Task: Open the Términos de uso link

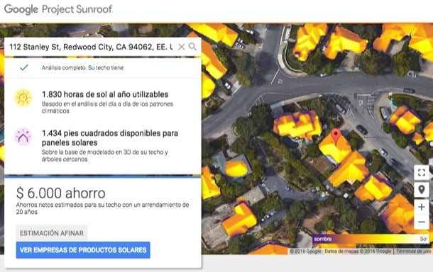Action: pyautogui.click(x=413, y=251)
